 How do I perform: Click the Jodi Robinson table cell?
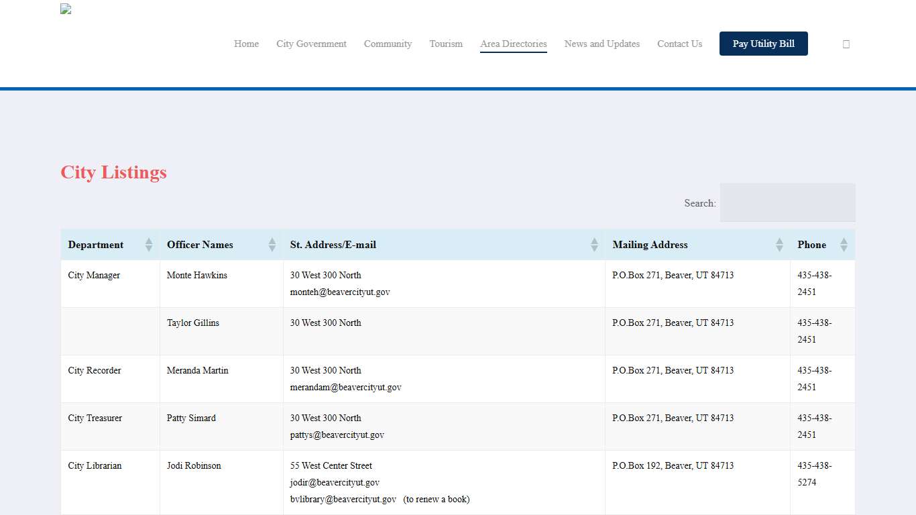194,466
